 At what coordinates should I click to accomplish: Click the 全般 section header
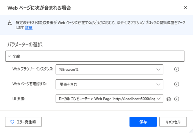coord(95,56)
